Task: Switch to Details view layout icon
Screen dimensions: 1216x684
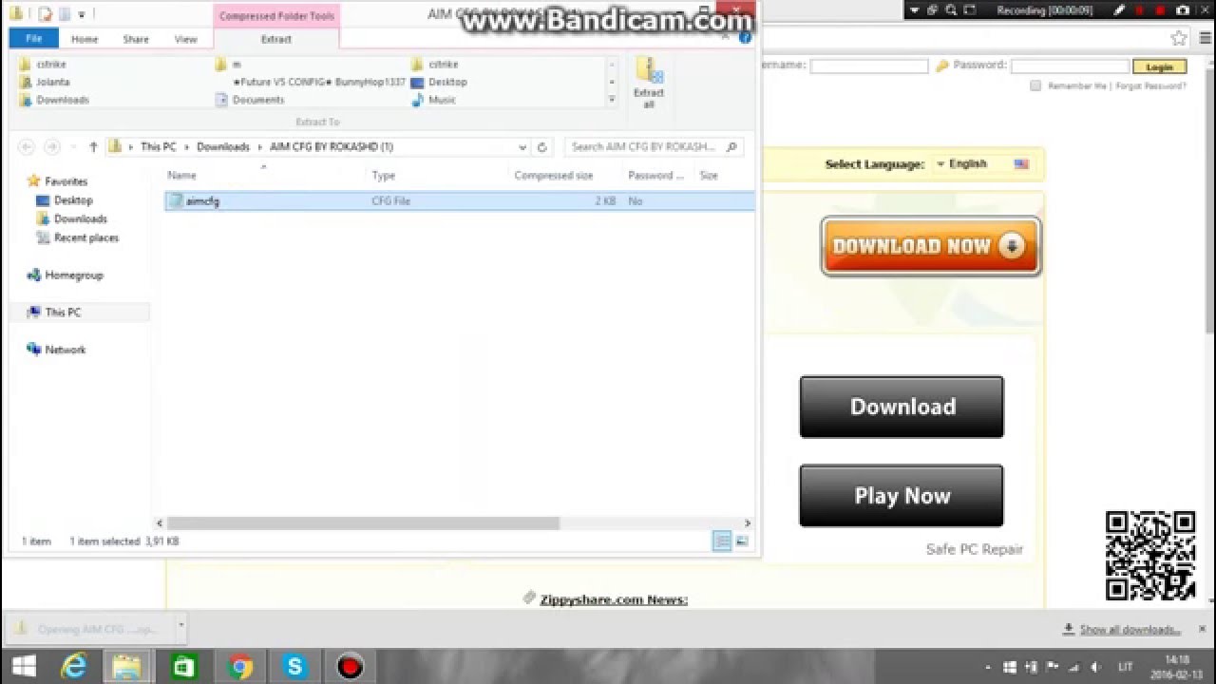Action: [722, 541]
